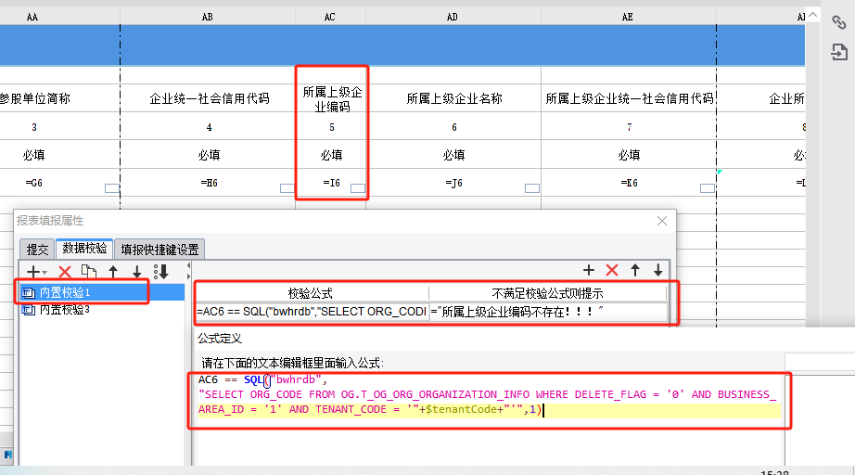Viewport: 855px width, 475px height.
Task: Select the cell containing =J6
Action: (x=453, y=183)
